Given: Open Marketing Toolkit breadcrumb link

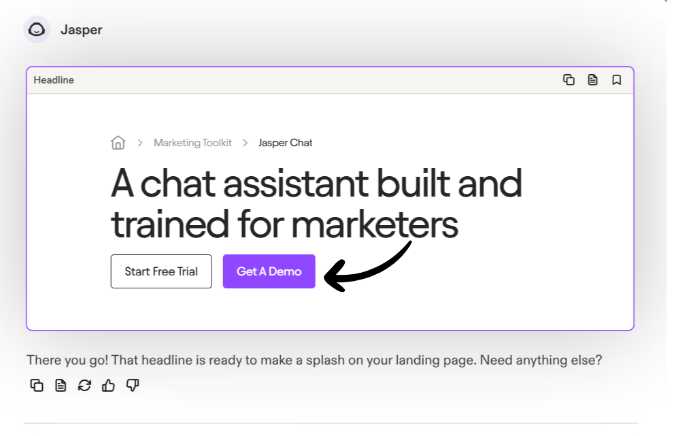Looking at the screenshot, I should point(192,143).
